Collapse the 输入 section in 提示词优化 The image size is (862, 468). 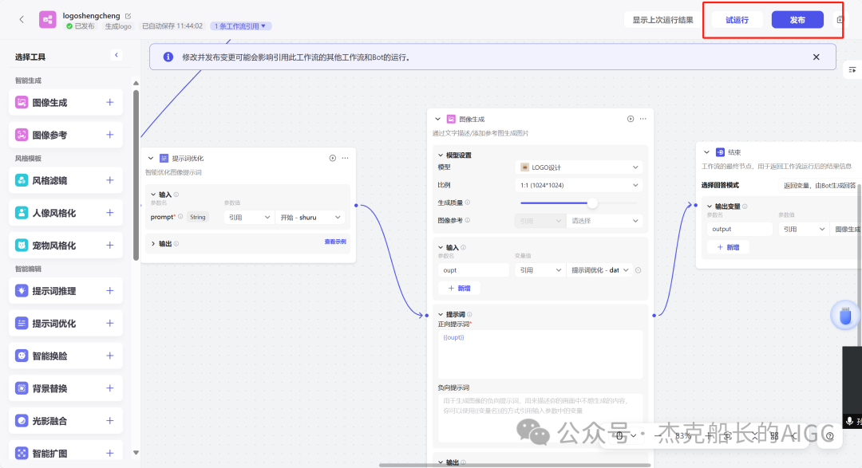click(x=153, y=195)
